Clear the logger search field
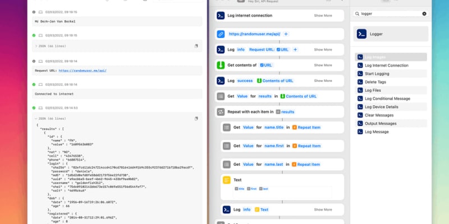 [424, 13]
